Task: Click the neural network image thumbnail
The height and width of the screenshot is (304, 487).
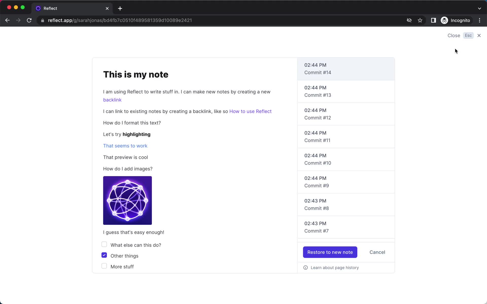Action: tap(128, 200)
